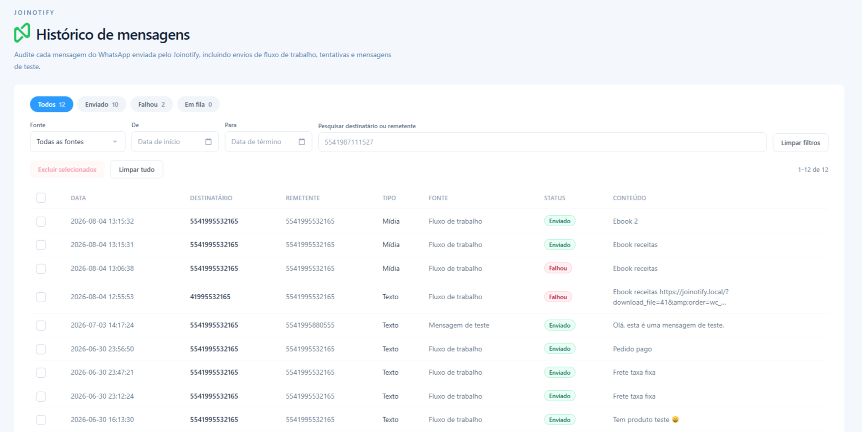Focus the Data de término date field
The height and width of the screenshot is (432, 862).
click(268, 142)
